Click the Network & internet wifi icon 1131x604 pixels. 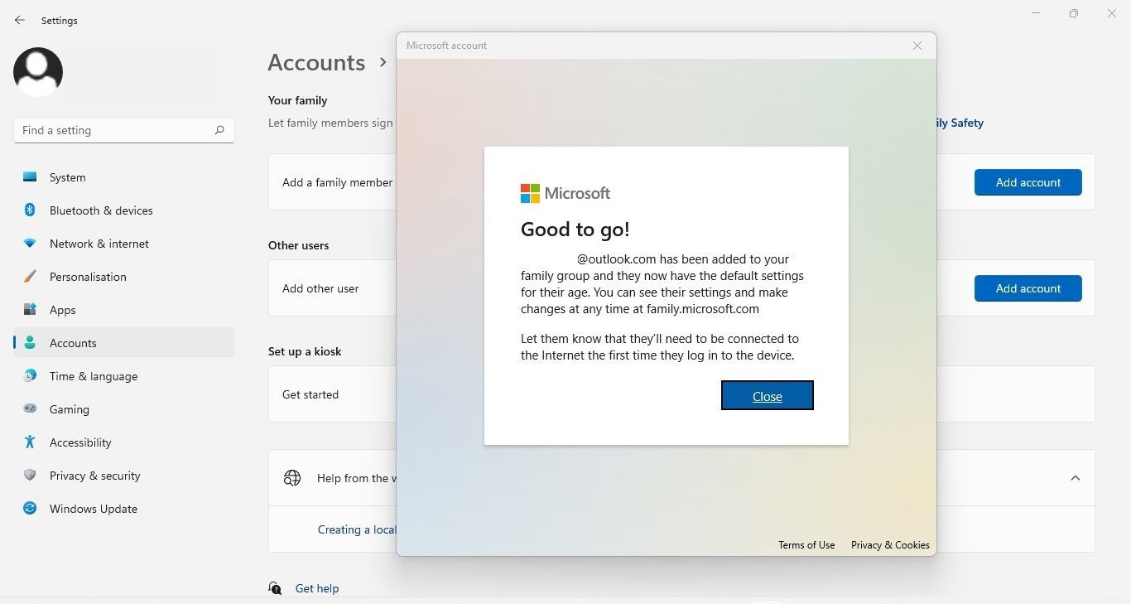point(30,244)
